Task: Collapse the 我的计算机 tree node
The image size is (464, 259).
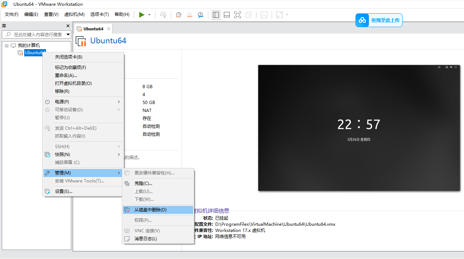Action: pos(7,46)
